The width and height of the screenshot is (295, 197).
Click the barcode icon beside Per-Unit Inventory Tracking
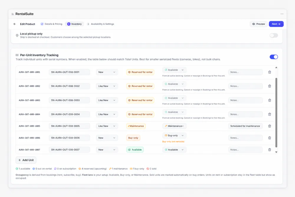click(x=17, y=55)
